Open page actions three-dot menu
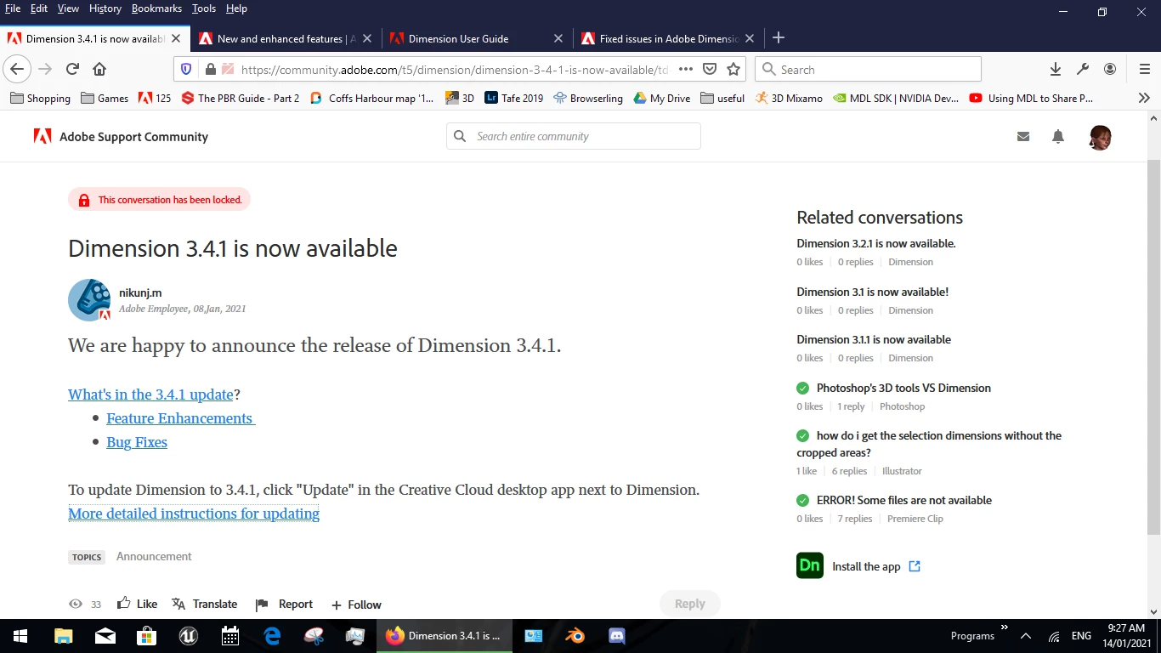 [x=686, y=69]
